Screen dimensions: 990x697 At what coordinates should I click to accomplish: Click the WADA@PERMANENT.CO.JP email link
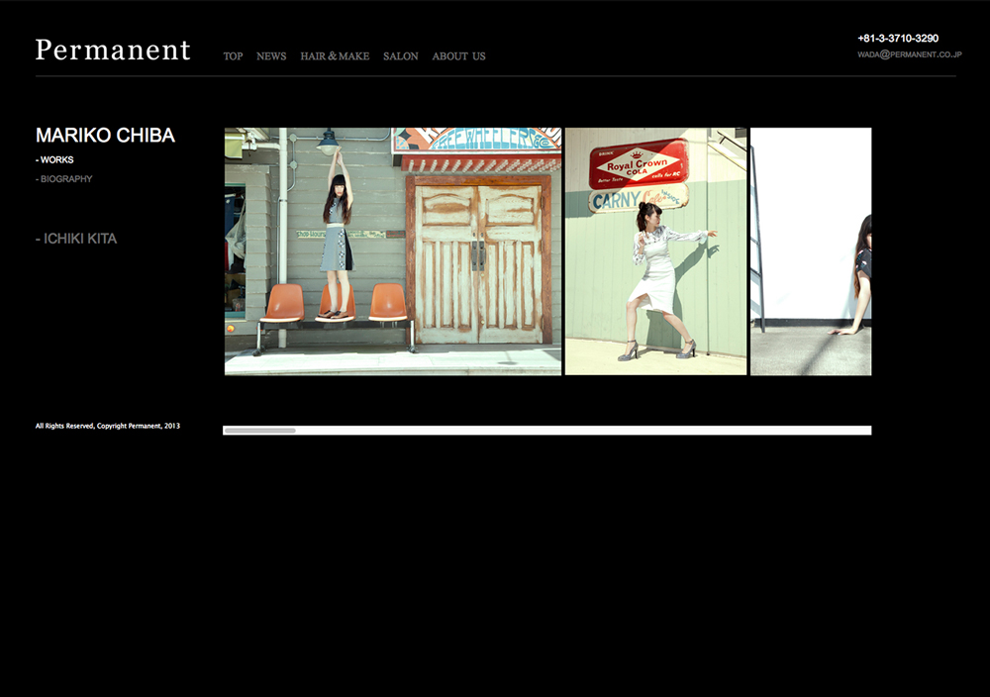coord(909,54)
